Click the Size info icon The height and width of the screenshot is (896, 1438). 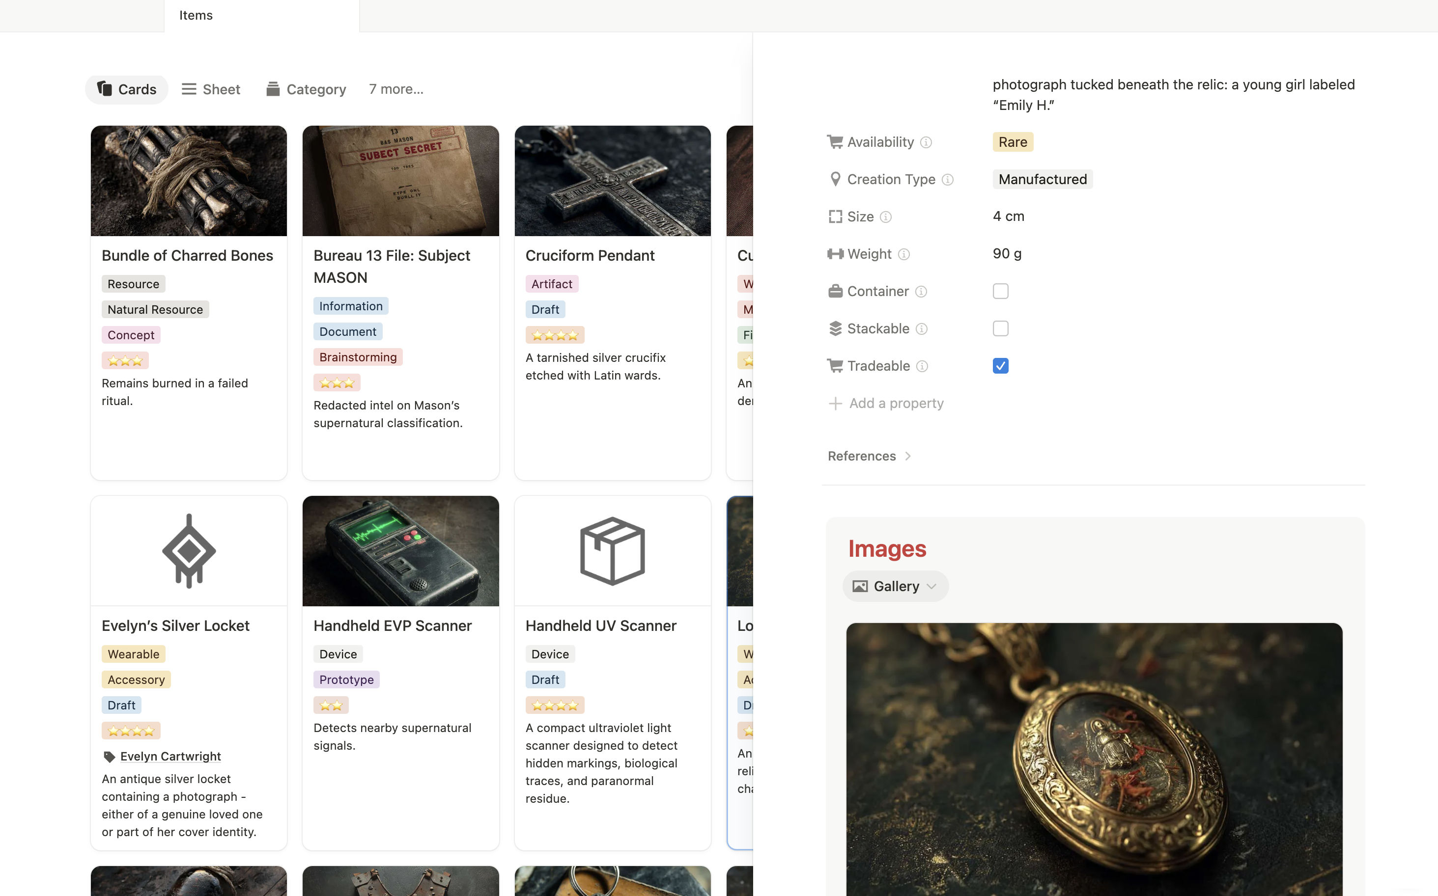(x=885, y=217)
